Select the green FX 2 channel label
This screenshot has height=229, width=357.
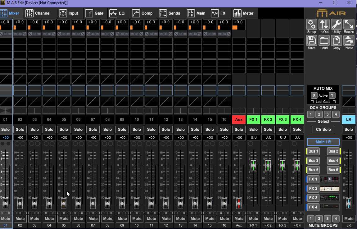point(268,120)
